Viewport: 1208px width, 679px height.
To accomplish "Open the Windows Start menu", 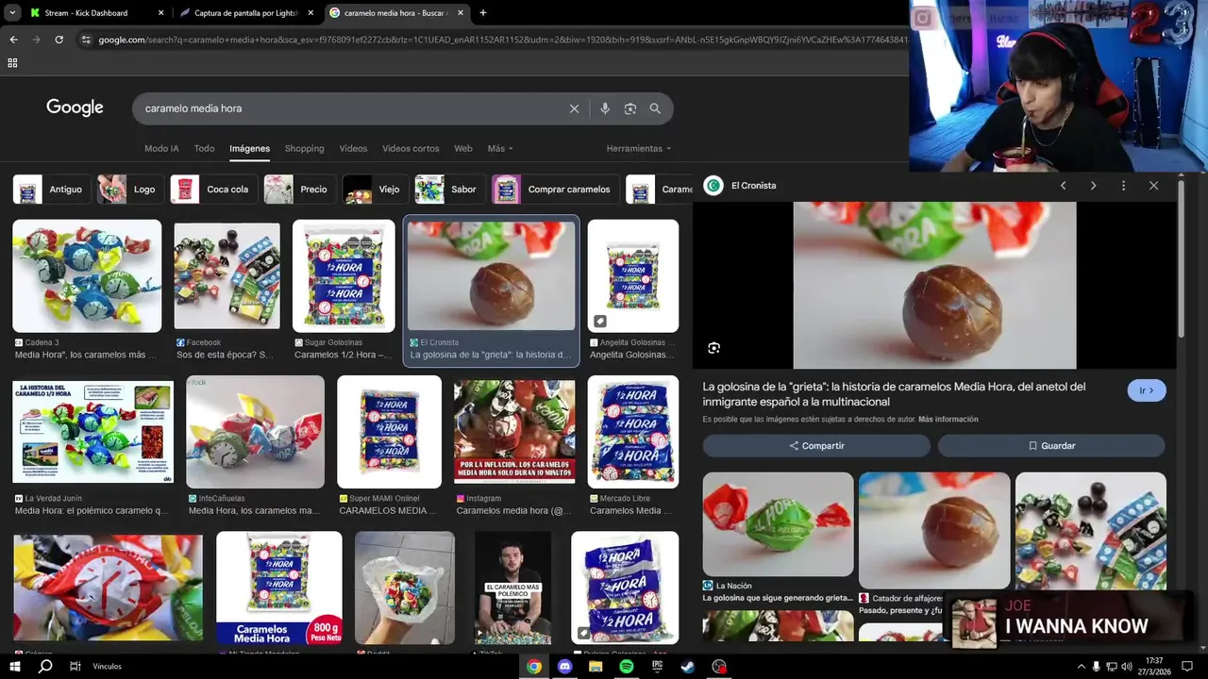I will (15, 666).
